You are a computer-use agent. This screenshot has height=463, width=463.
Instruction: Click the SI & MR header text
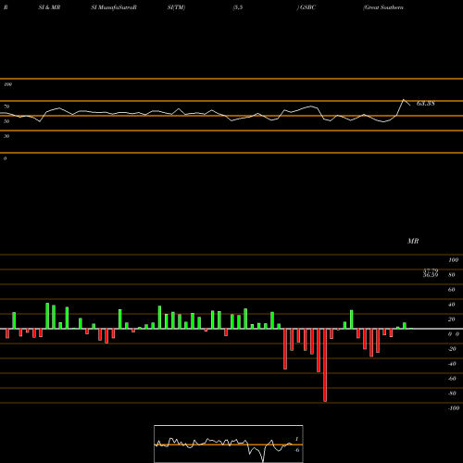49,7
